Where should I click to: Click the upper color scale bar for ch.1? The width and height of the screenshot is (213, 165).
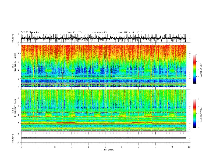click(x=194, y=69)
